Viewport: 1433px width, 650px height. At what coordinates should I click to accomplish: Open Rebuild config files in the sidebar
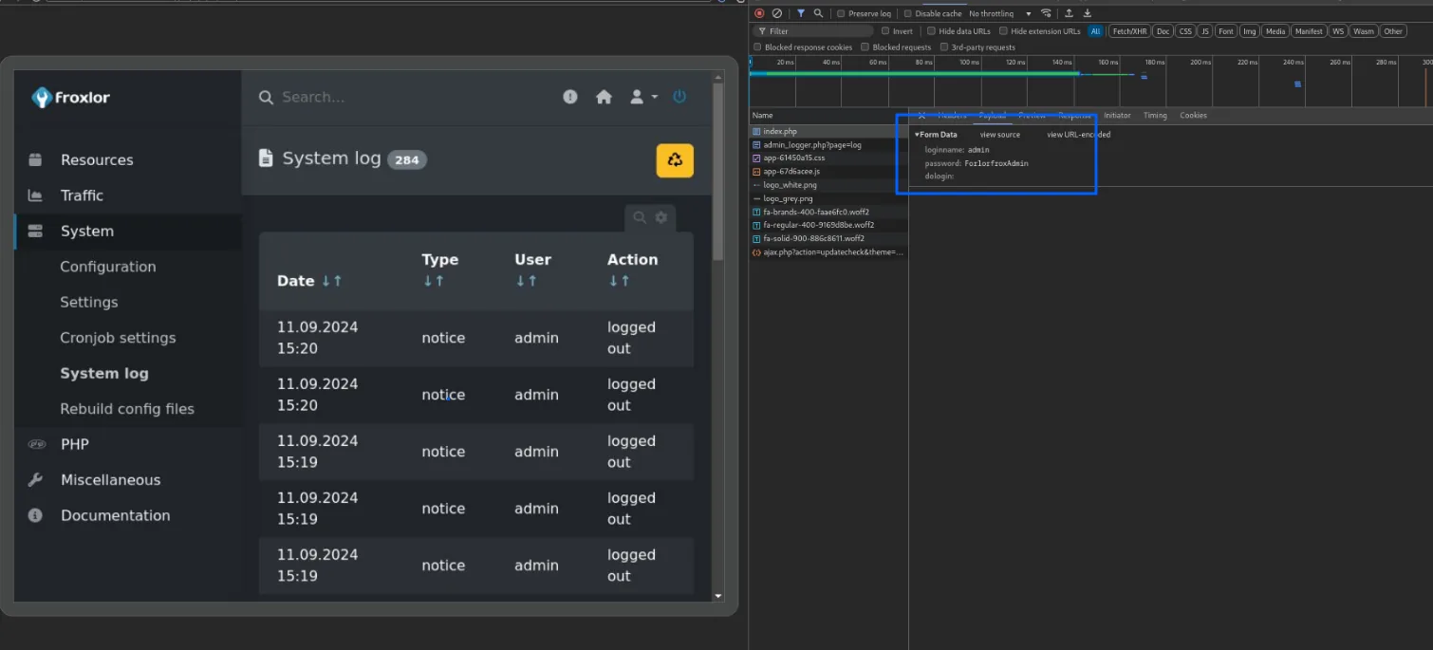coord(127,409)
